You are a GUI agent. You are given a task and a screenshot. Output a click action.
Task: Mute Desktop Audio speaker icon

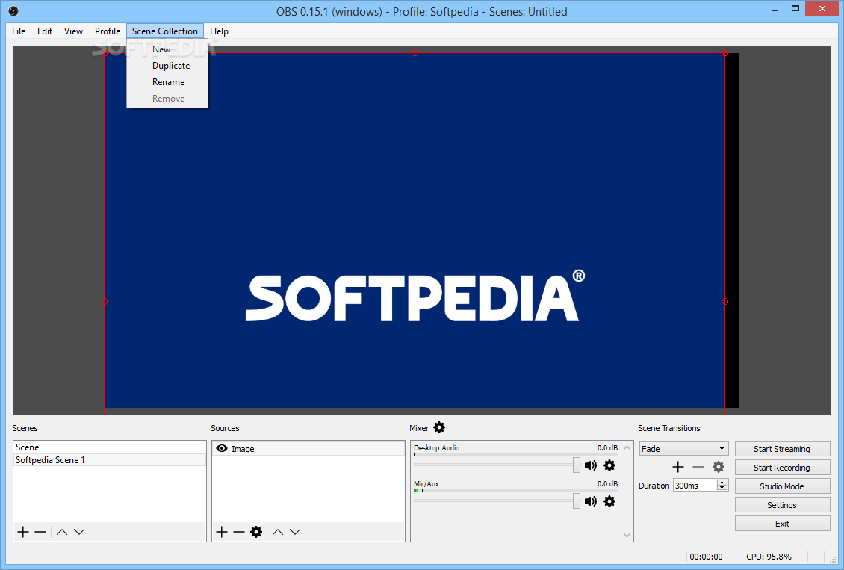tap(590, 465)
